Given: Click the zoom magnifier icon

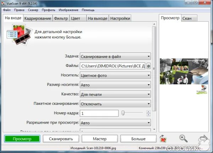Looking at the screenshot, I should (183, 138).
